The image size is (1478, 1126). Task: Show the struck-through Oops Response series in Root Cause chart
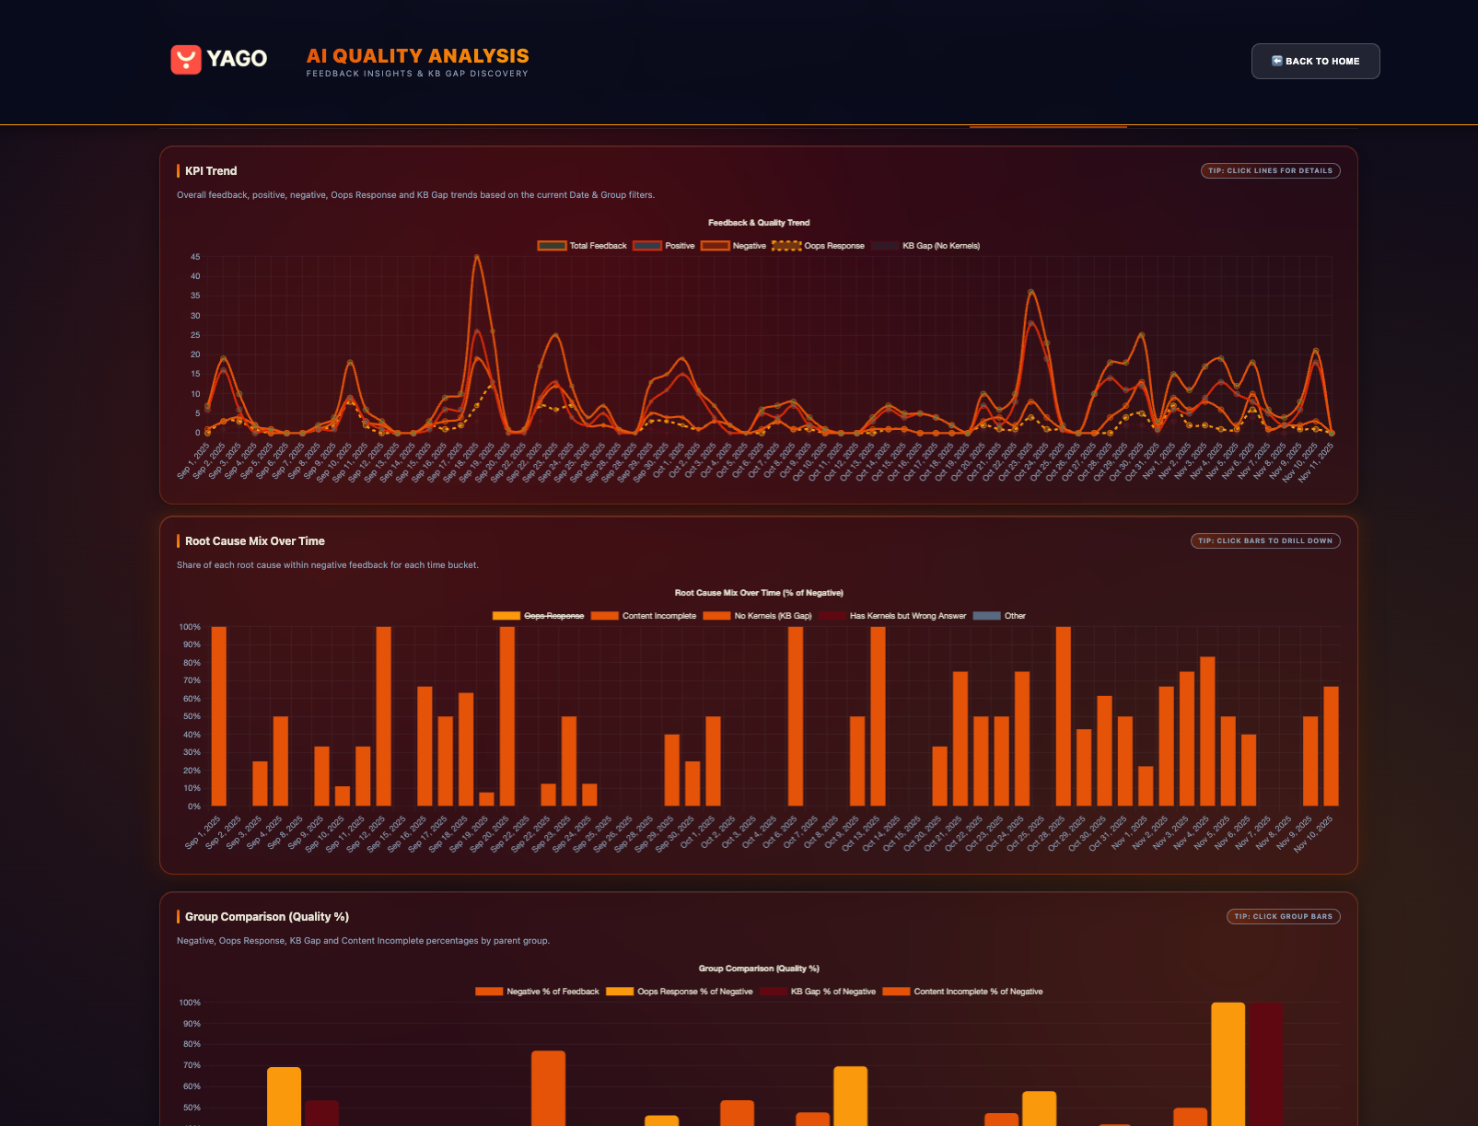point(553,616)
